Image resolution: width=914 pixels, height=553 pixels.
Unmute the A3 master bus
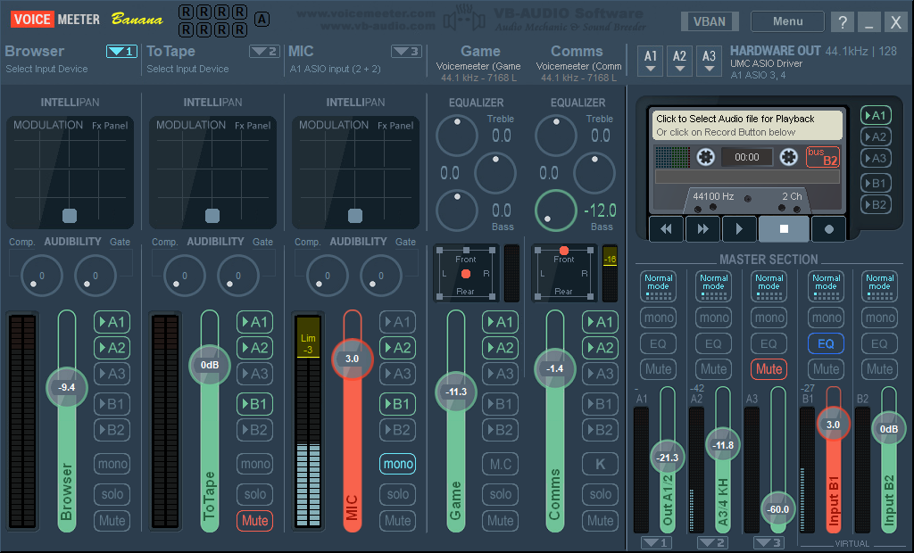point(769,369)
